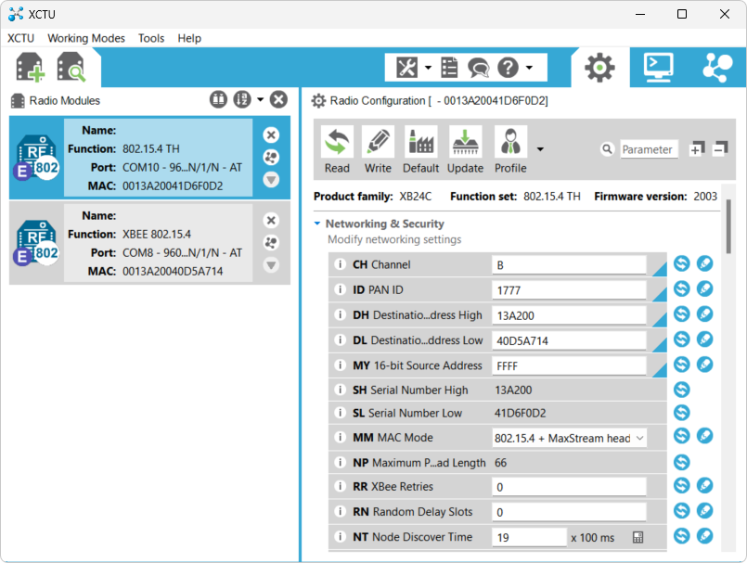Expand details arrow of COM10 module
The image size is (747, 563).
(x=271, y=180)
